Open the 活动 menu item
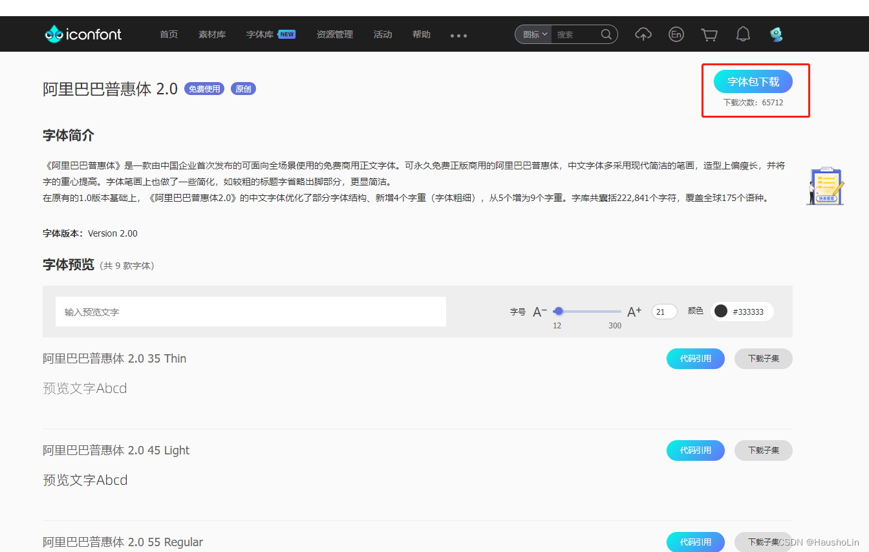This screenshot has height=552, width=869. coord(383,34)
